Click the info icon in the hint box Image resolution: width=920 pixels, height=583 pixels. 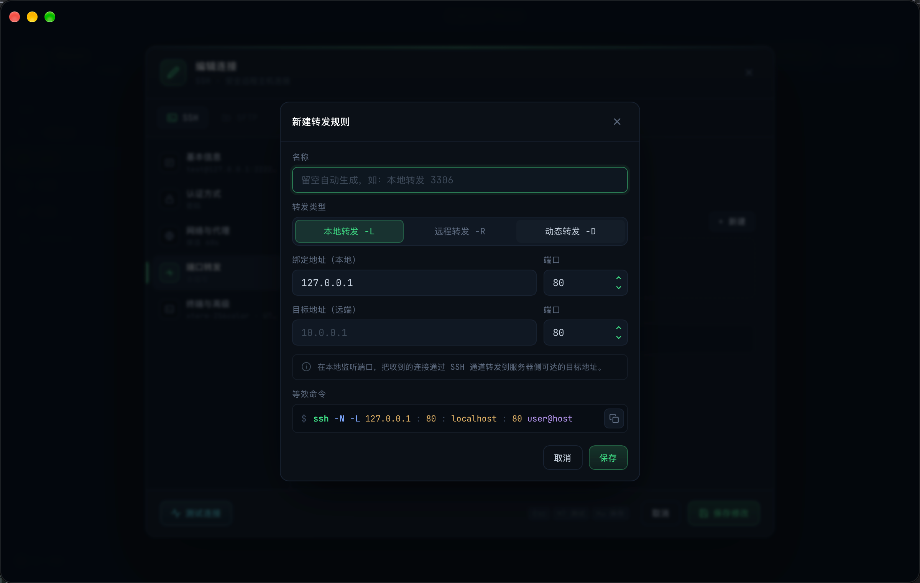click(x=306, y=367)
